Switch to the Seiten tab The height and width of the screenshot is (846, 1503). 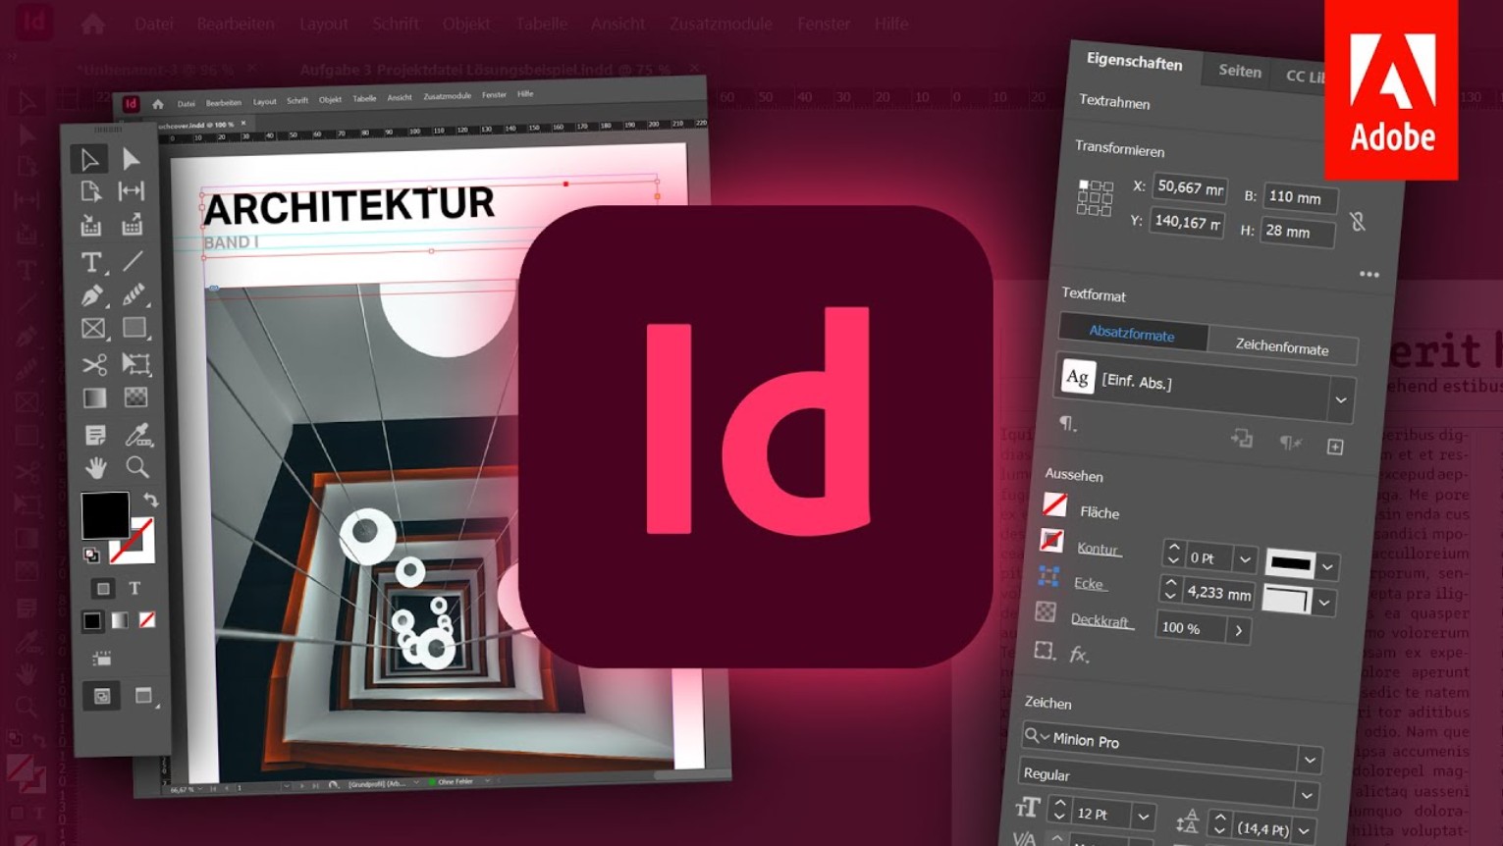point(1240,71)
